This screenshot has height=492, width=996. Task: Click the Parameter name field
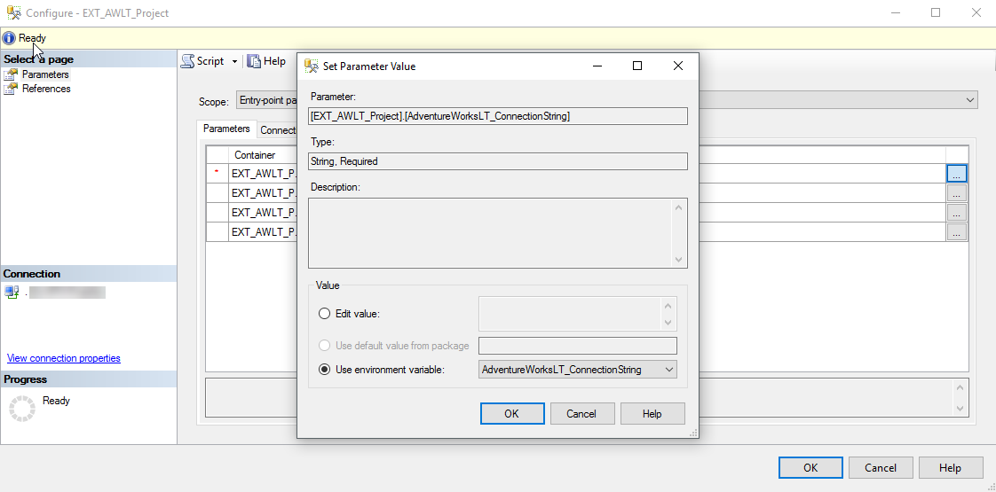pos(498,116)
